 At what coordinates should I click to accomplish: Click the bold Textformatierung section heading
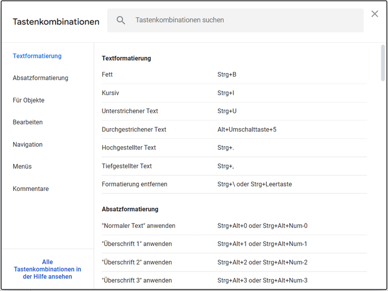pyautogui.click(x=127, y=59)
